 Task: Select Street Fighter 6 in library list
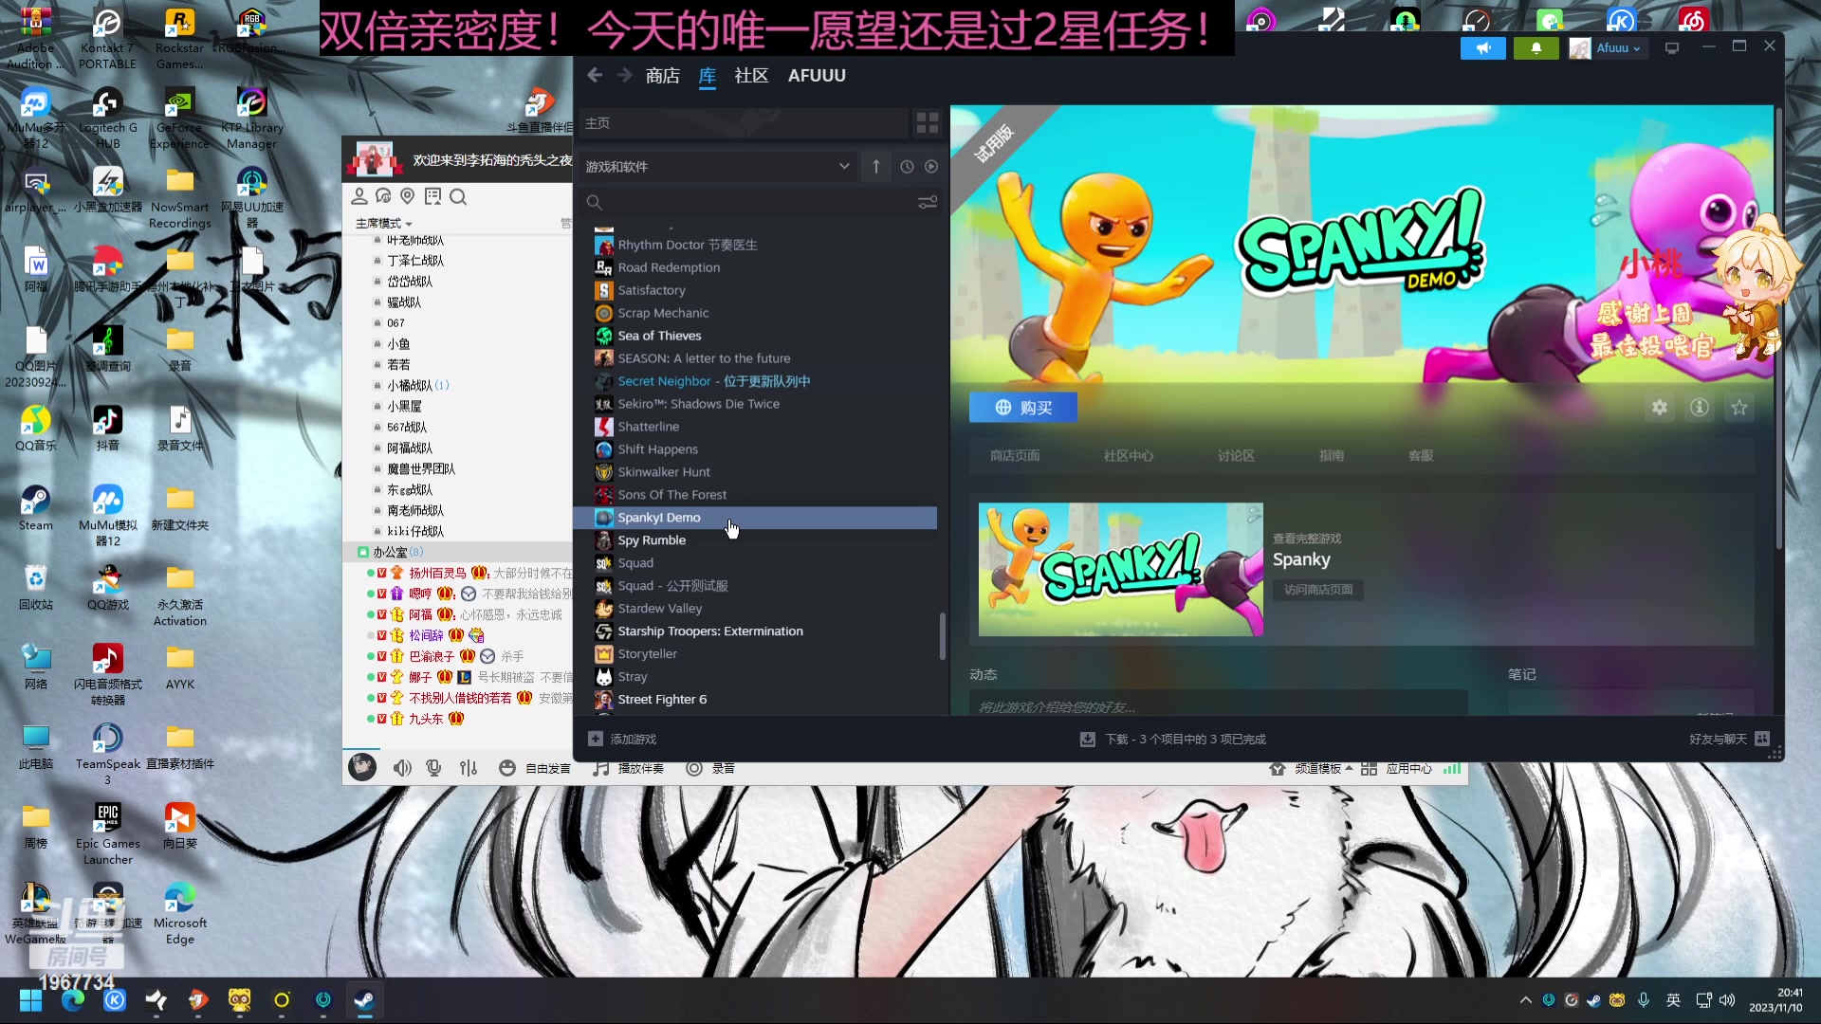tap(662, 700)
